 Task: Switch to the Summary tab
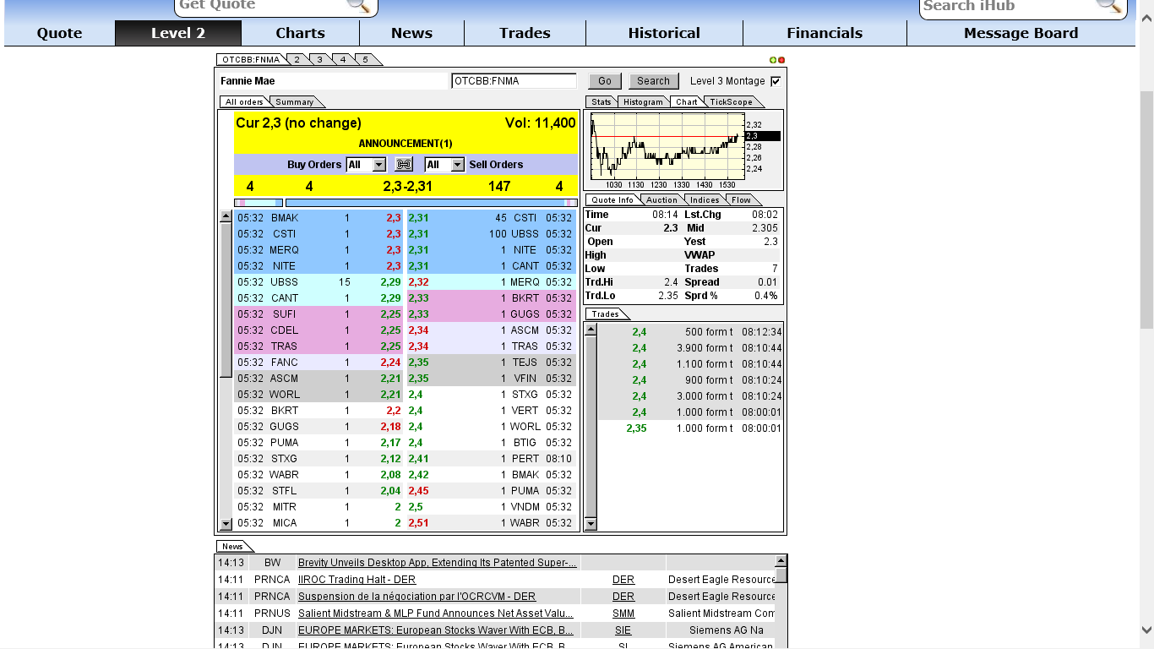(x=295, y=101)
